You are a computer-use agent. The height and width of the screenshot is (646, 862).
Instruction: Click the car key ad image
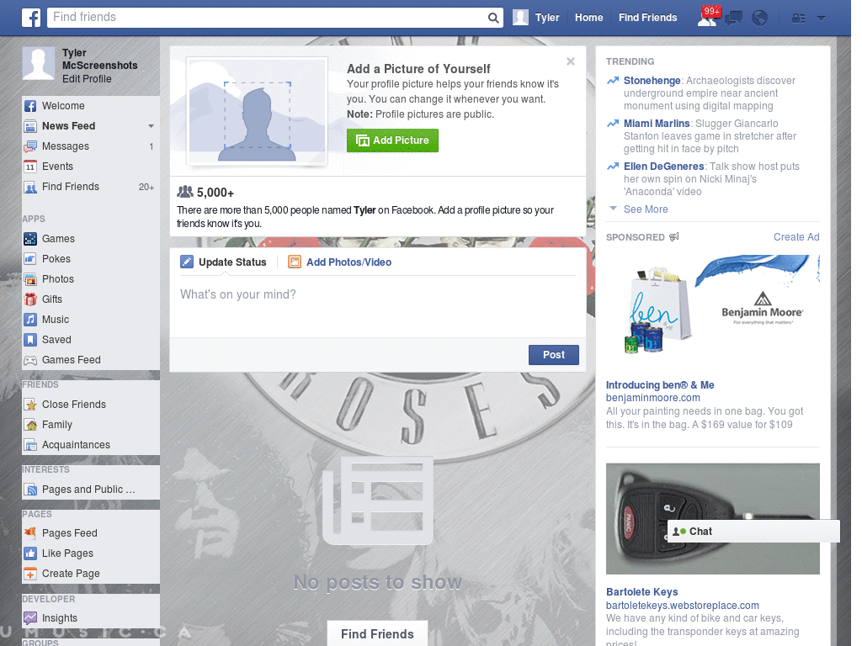pos(712,518)
